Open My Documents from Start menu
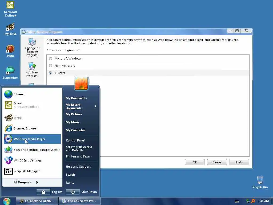The width and height of the screenshot is (273, 205). click(x=76, y=98)
